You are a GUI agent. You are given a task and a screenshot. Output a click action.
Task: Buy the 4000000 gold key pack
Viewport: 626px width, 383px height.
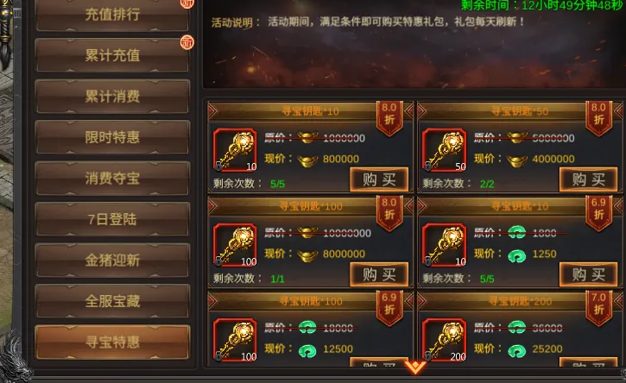[x=588, y=179]
